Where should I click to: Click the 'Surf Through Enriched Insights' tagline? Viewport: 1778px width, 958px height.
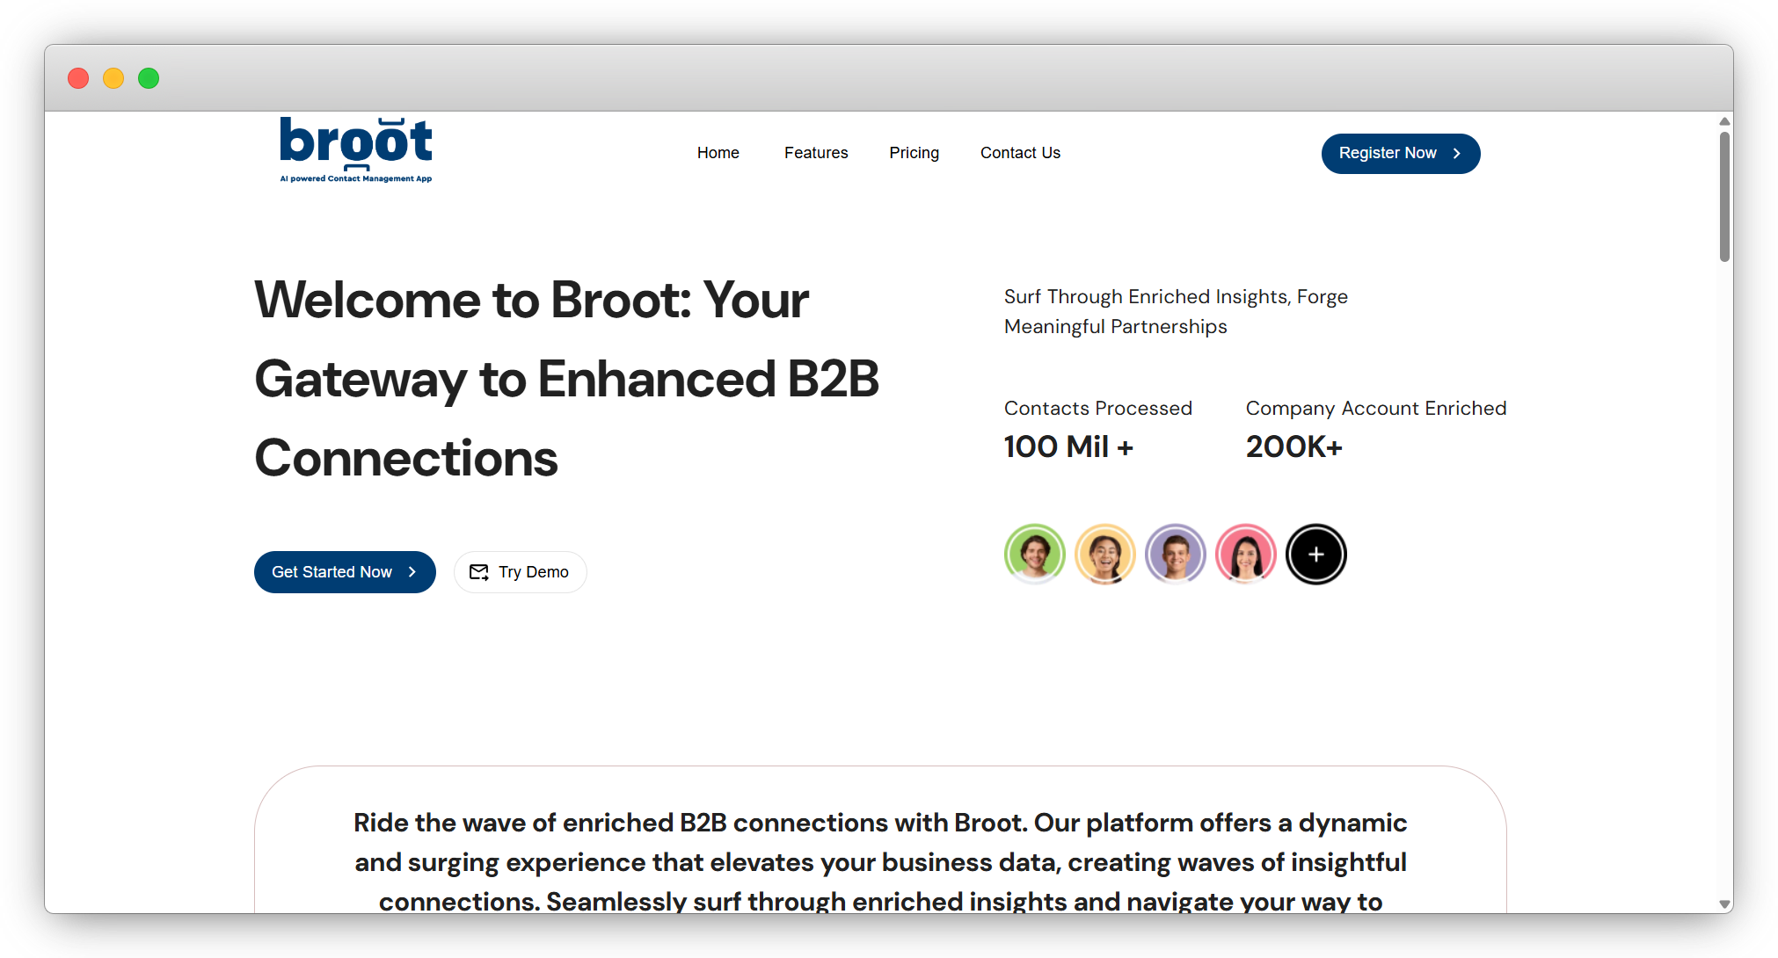1176,311
